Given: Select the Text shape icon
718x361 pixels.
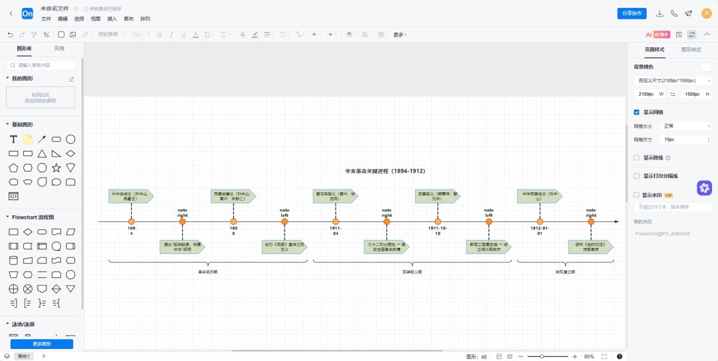Looking at the screenshot, I should click(13, 139).
